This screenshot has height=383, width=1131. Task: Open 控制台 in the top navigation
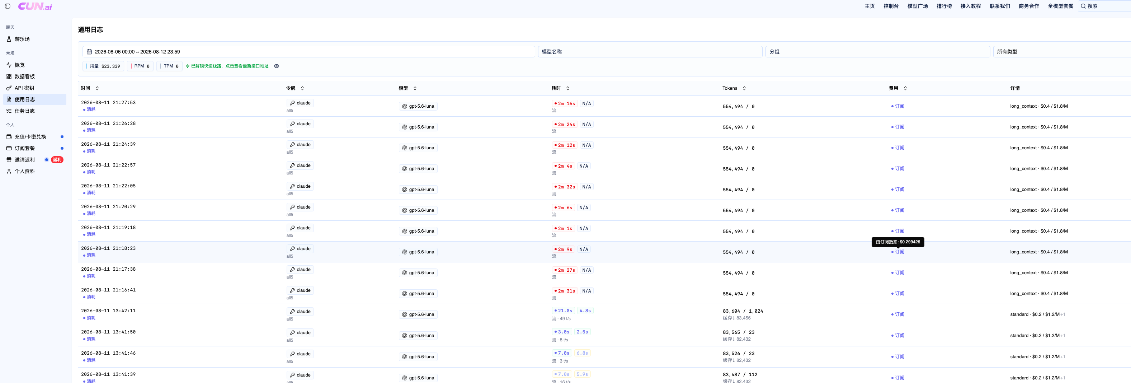(891, 6)
